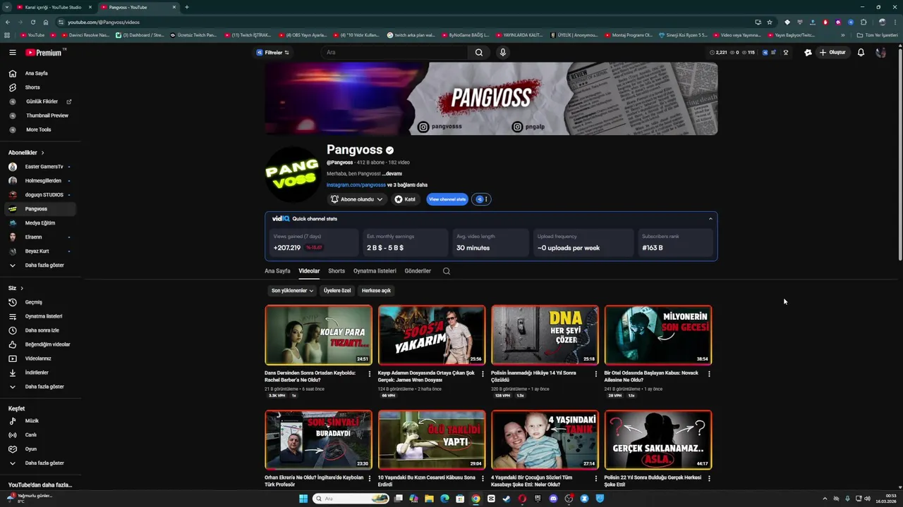Open the Filtreler dropdown in header
903x507 pixels.
tap(273, 53)
